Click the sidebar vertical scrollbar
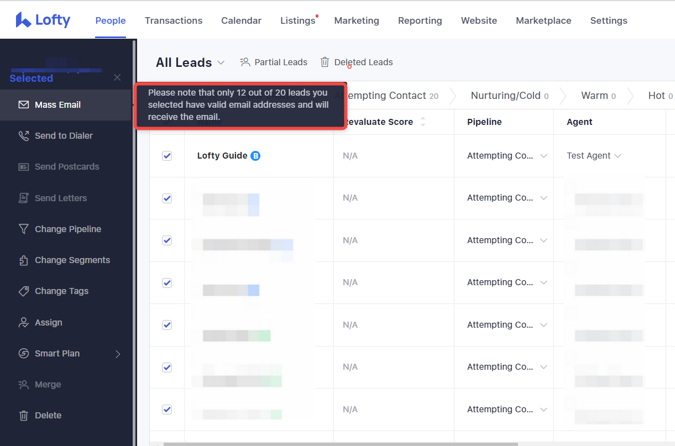This screenshot has height=446, width=675. (134, 242)
